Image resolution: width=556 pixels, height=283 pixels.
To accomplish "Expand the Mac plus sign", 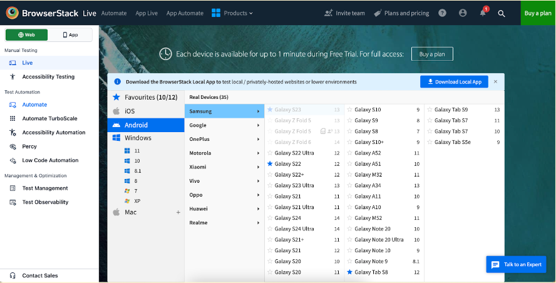I will (x=178, y=212).
